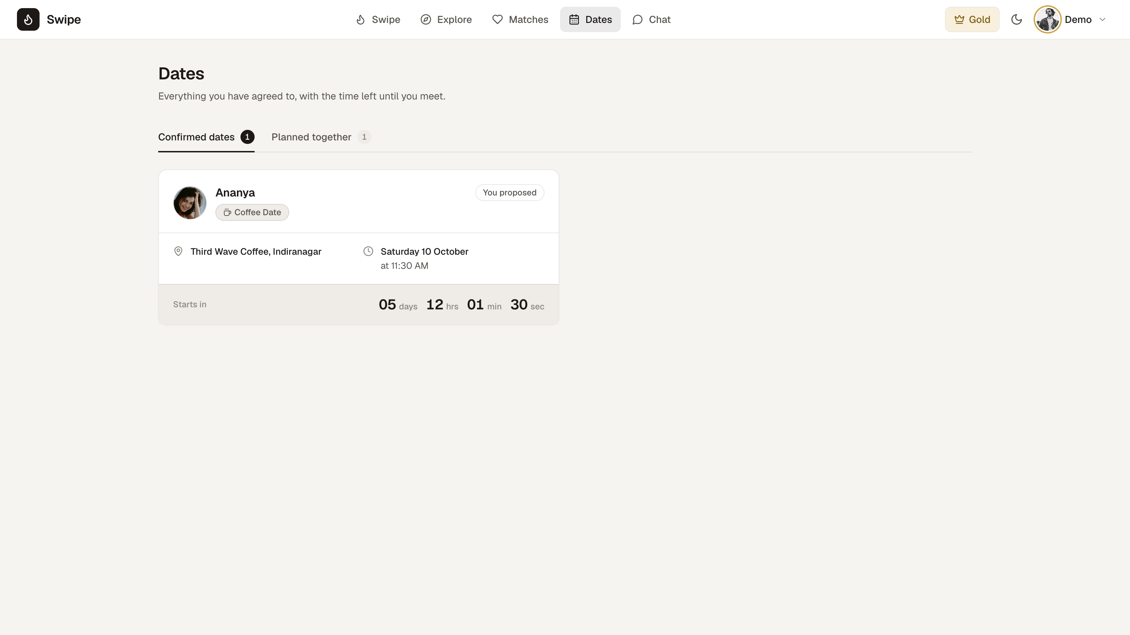1130x635 pixels.
Task: Click the Starts in label
Action: [190, 304]
